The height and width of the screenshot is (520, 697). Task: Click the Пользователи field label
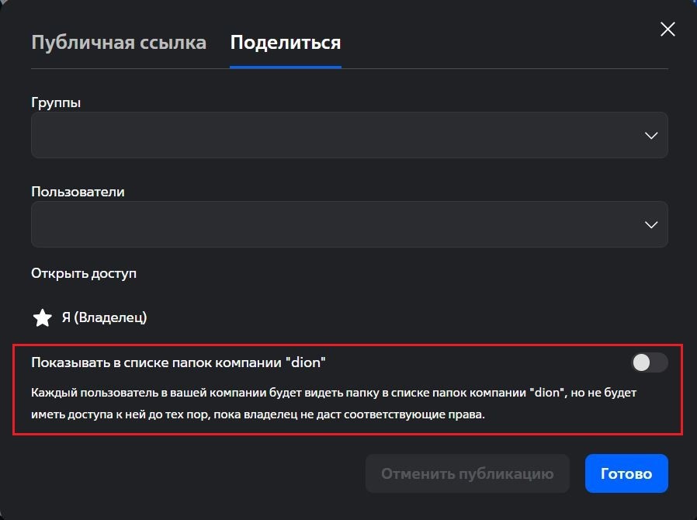click(x=78, y=191)
